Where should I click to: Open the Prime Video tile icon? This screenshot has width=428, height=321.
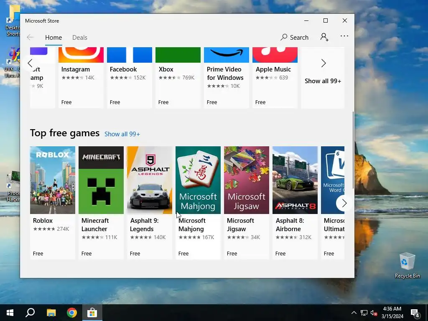pyautogui.click(x=227, y=55)
